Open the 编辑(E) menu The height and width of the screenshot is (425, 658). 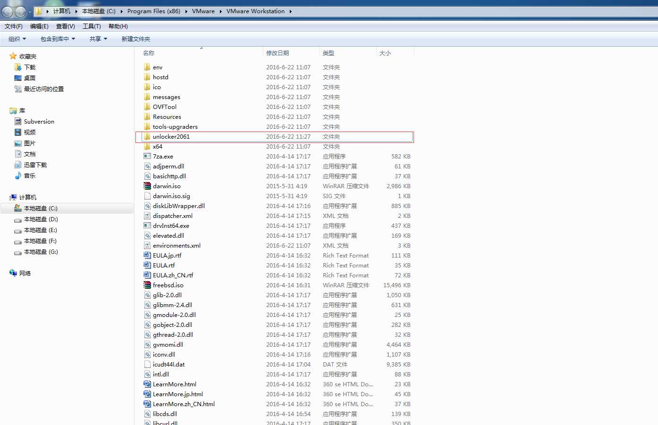(x=39, y=26)
